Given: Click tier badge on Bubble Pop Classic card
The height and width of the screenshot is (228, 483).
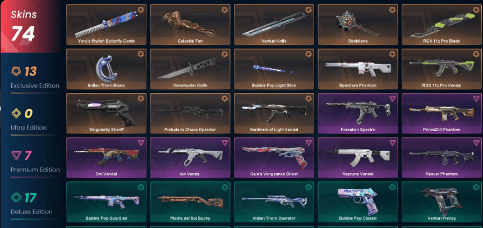Looking at the screenshot, I should (x=392, y=187).
